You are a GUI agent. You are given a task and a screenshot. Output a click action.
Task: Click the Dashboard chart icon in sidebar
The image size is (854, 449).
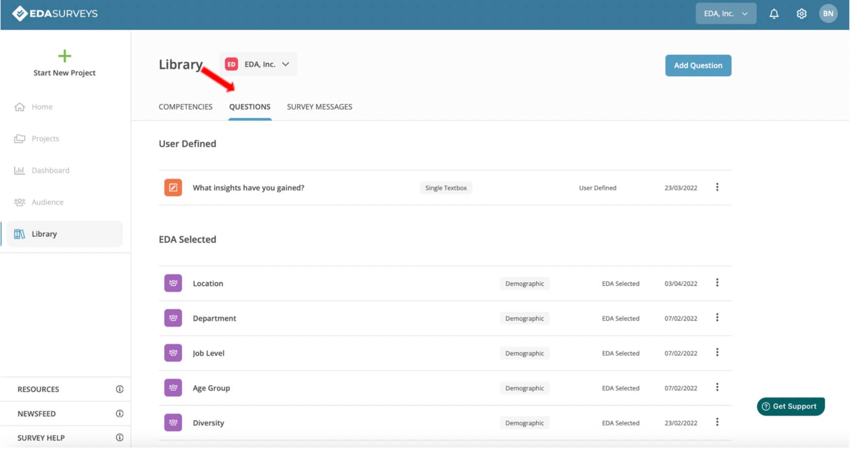(19, 171)
